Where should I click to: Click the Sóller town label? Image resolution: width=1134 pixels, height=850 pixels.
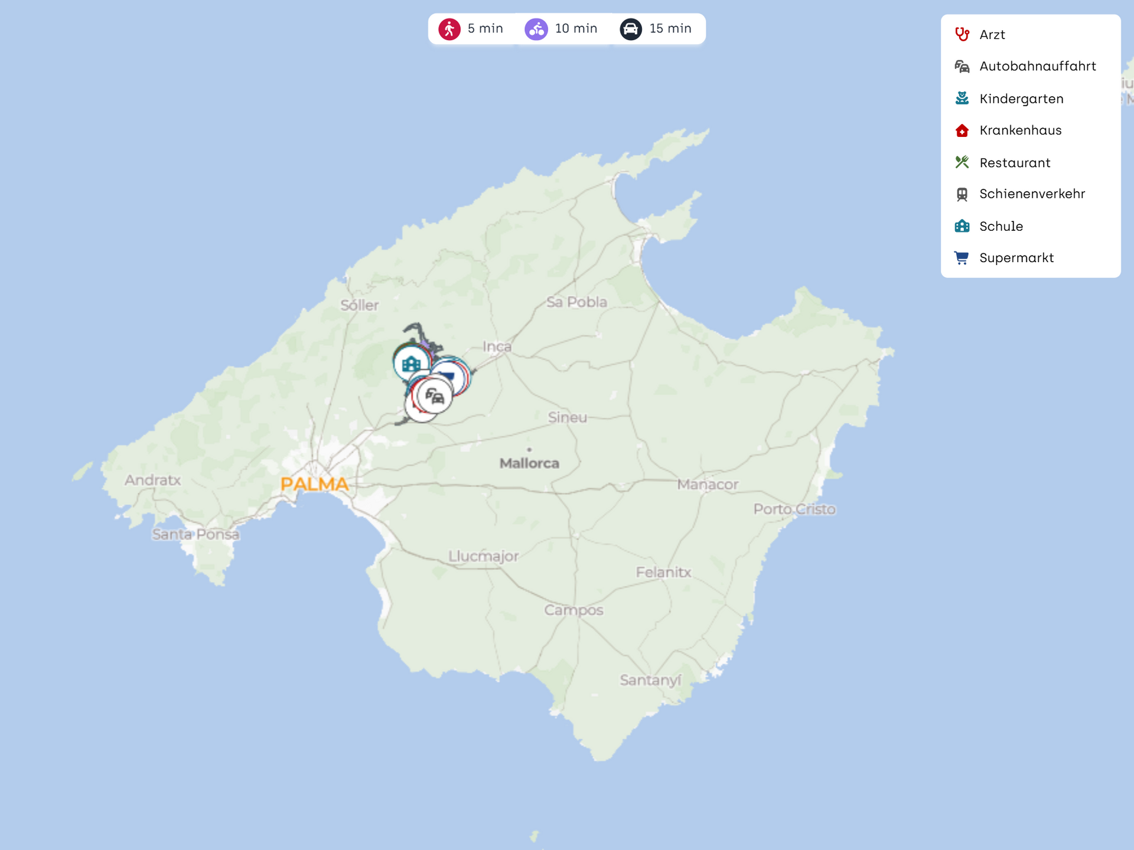click(x=359, y=305)
